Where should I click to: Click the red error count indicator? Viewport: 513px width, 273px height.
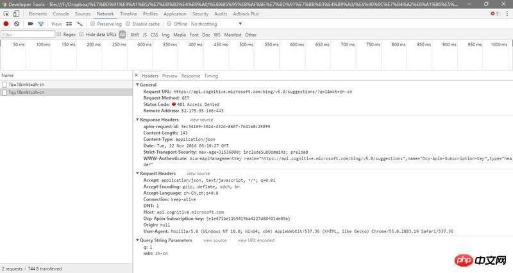494,13
